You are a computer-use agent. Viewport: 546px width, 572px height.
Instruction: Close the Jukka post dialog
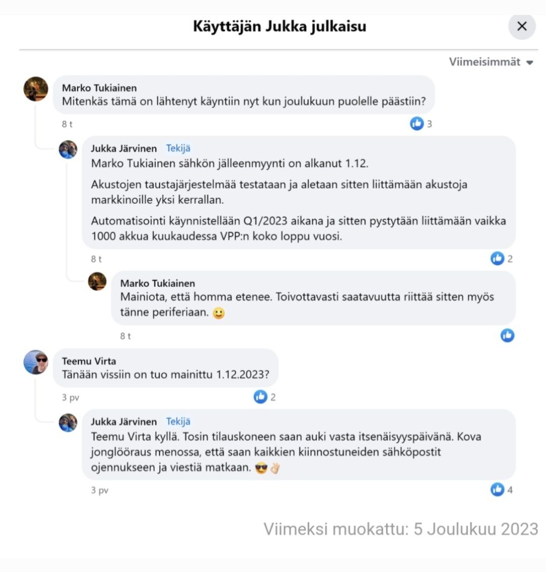click(x=522, y=26)
